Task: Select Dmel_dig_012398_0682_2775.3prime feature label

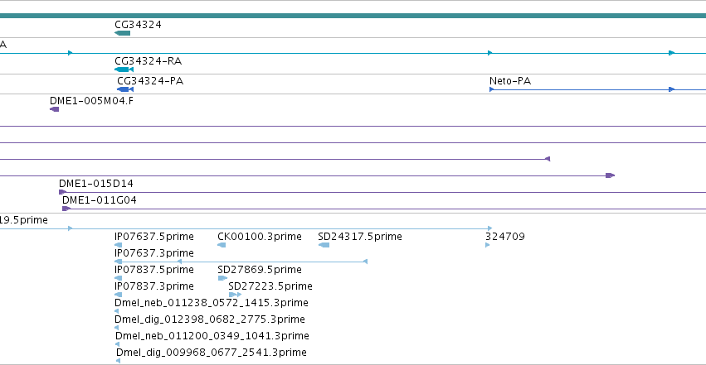Action: click(210, 319)
